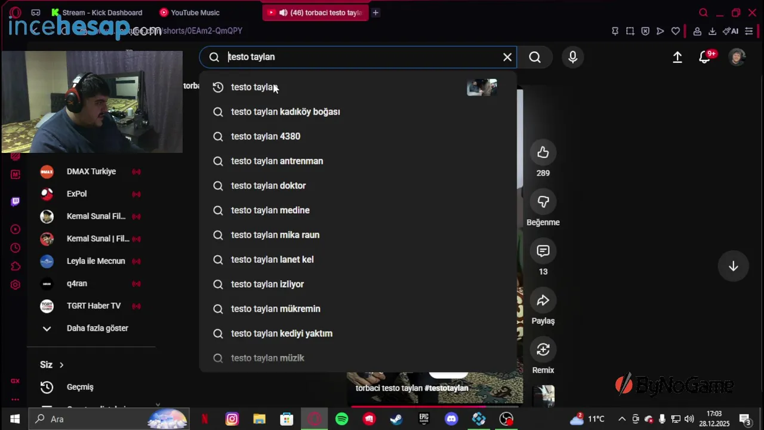The width and height of the screenshot is (764, 430).
Task: Select suggestion 'testo taylan 4380'
Action: (x=358, y=136)
